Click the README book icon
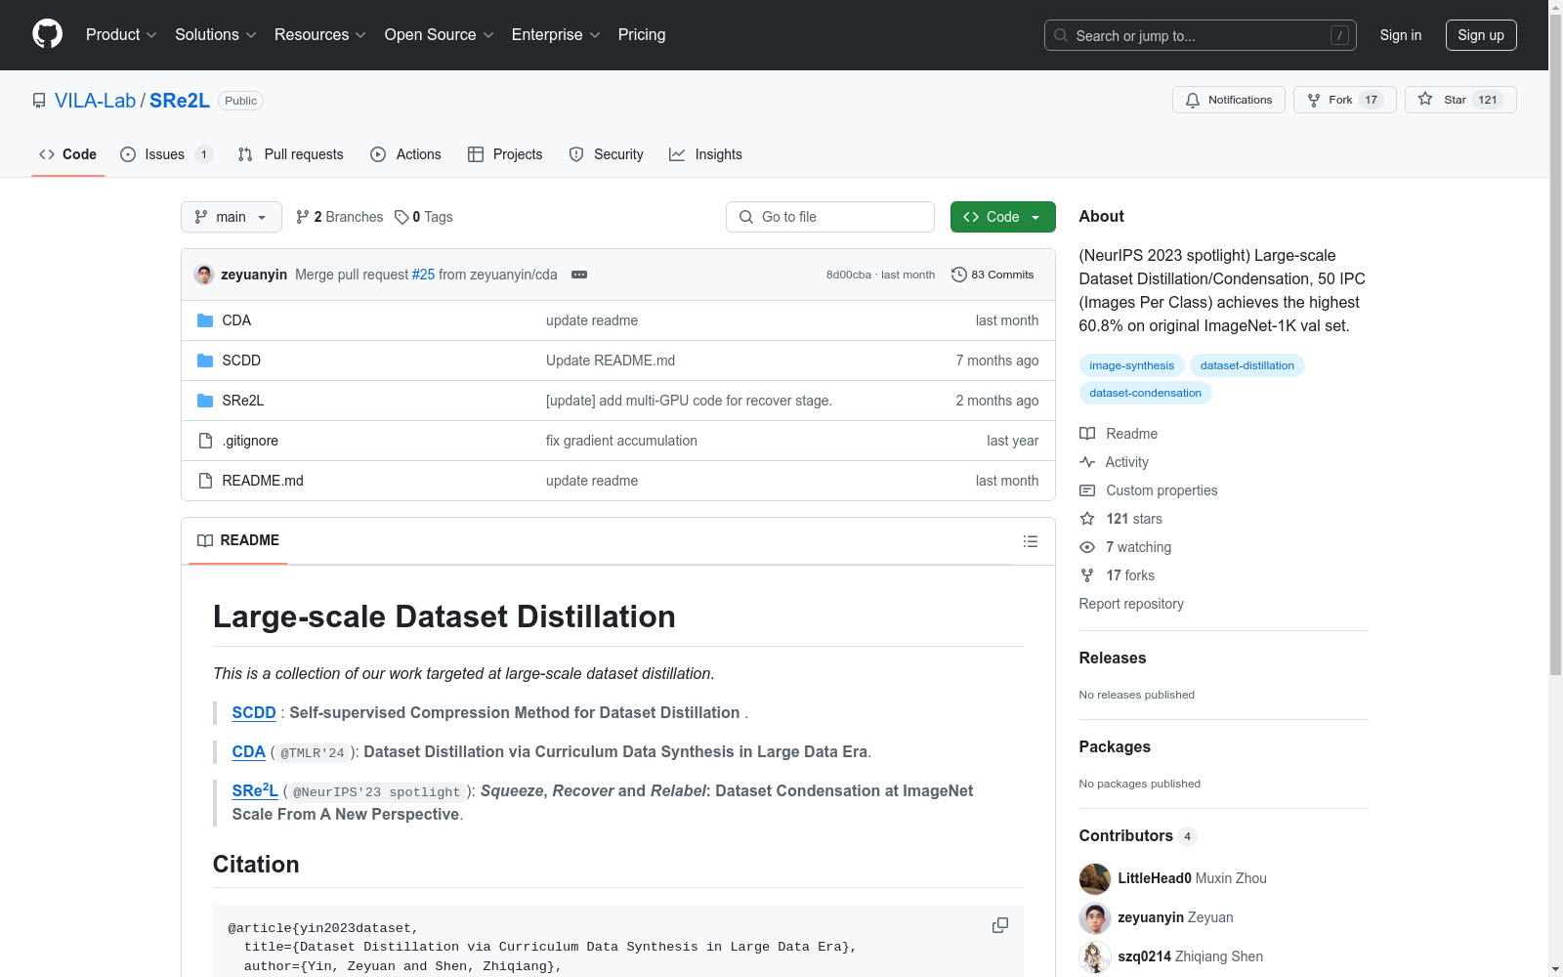Viewport: 1563px width, 977px height. [205, 540]
